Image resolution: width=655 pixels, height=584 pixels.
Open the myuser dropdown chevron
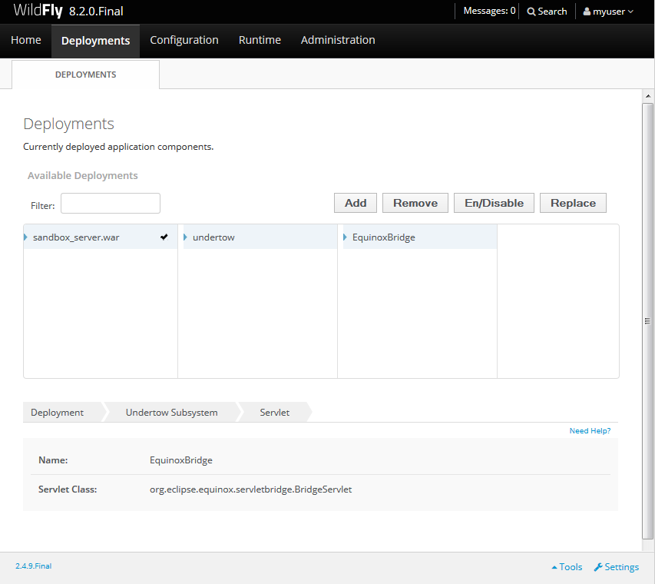coord(630,12)
